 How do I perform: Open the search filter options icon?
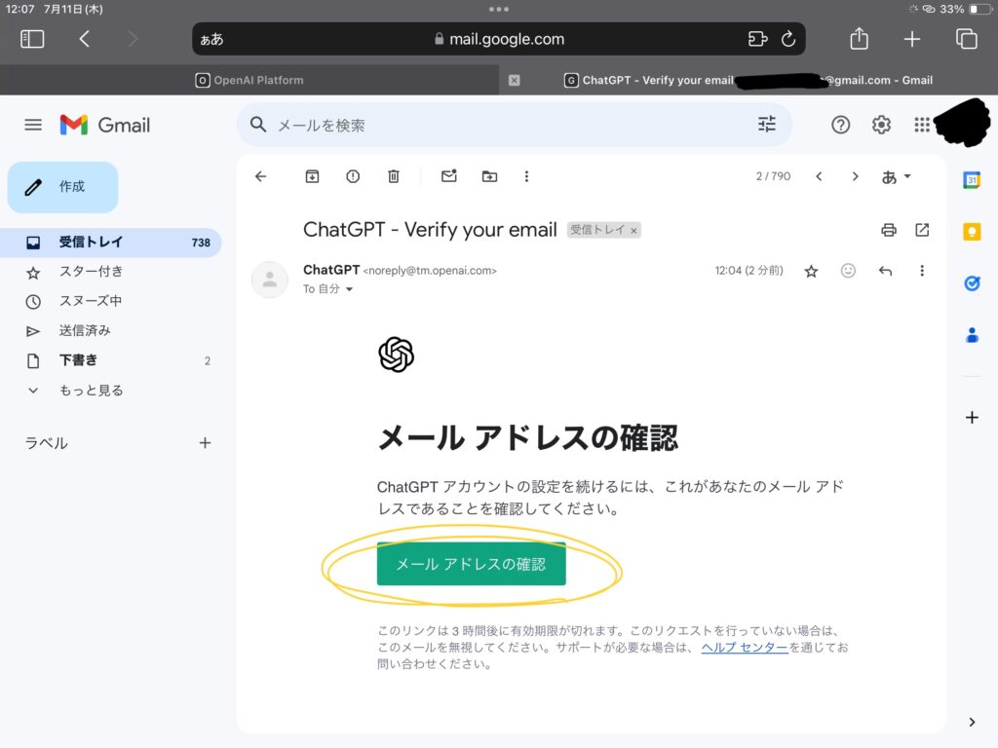coord(767,124)
